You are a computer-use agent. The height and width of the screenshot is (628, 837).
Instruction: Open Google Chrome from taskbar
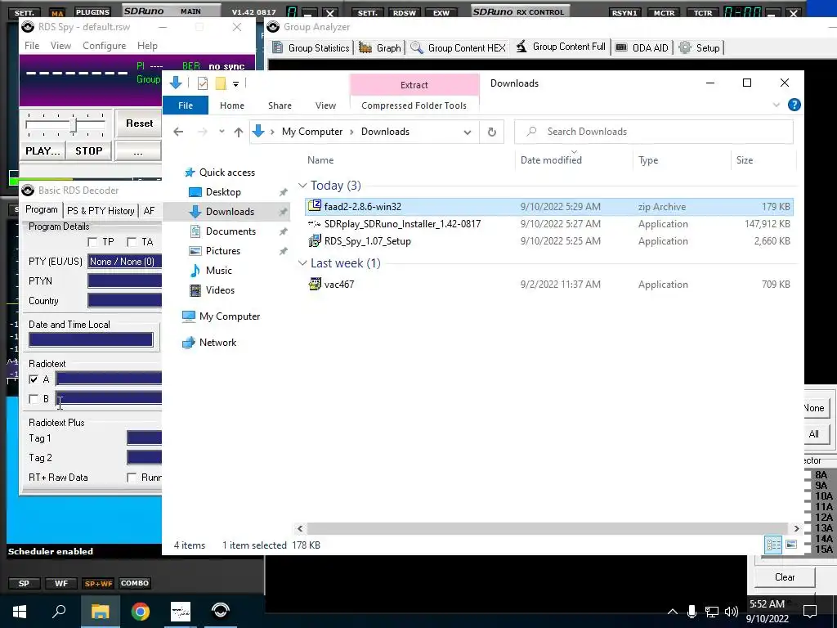[141, 612]
